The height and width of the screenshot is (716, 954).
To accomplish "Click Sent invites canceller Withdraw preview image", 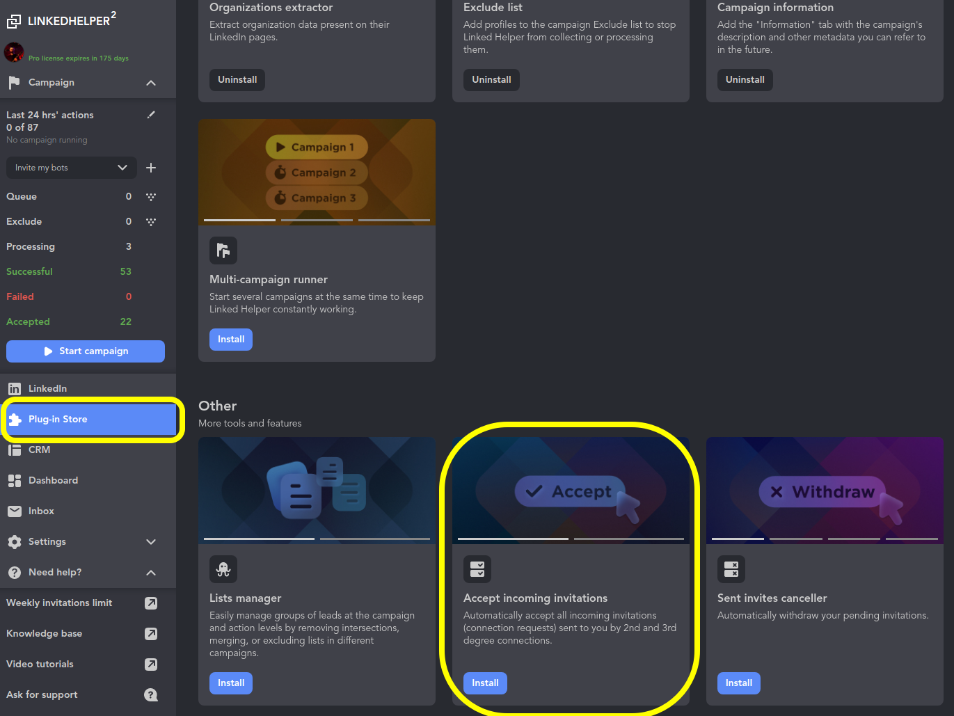I will [825, 490].
